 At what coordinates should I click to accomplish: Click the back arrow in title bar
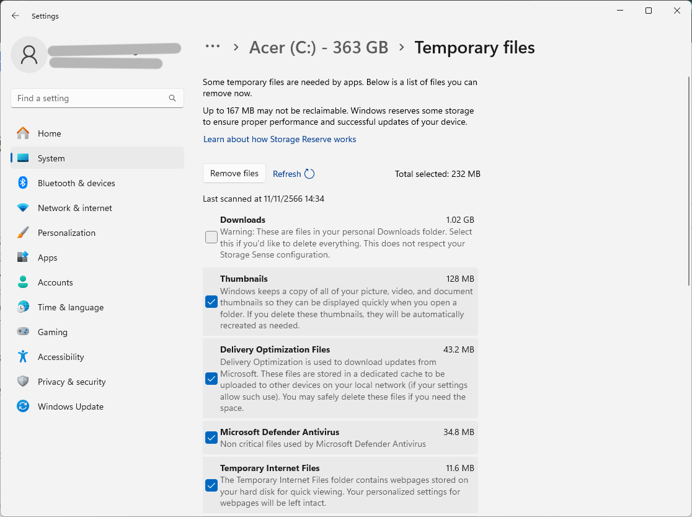coord(16,16)
